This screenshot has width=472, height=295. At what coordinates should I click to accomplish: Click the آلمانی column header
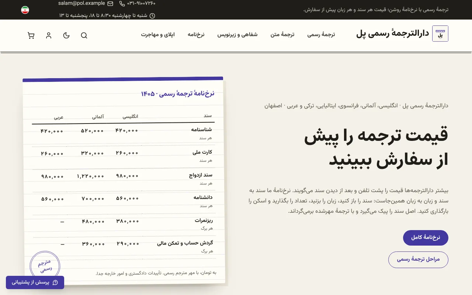98,117
